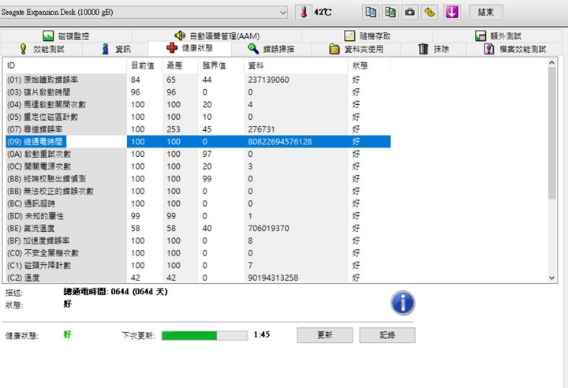Click the copy text to clipboard icon
568x388 pixels.
371,12
